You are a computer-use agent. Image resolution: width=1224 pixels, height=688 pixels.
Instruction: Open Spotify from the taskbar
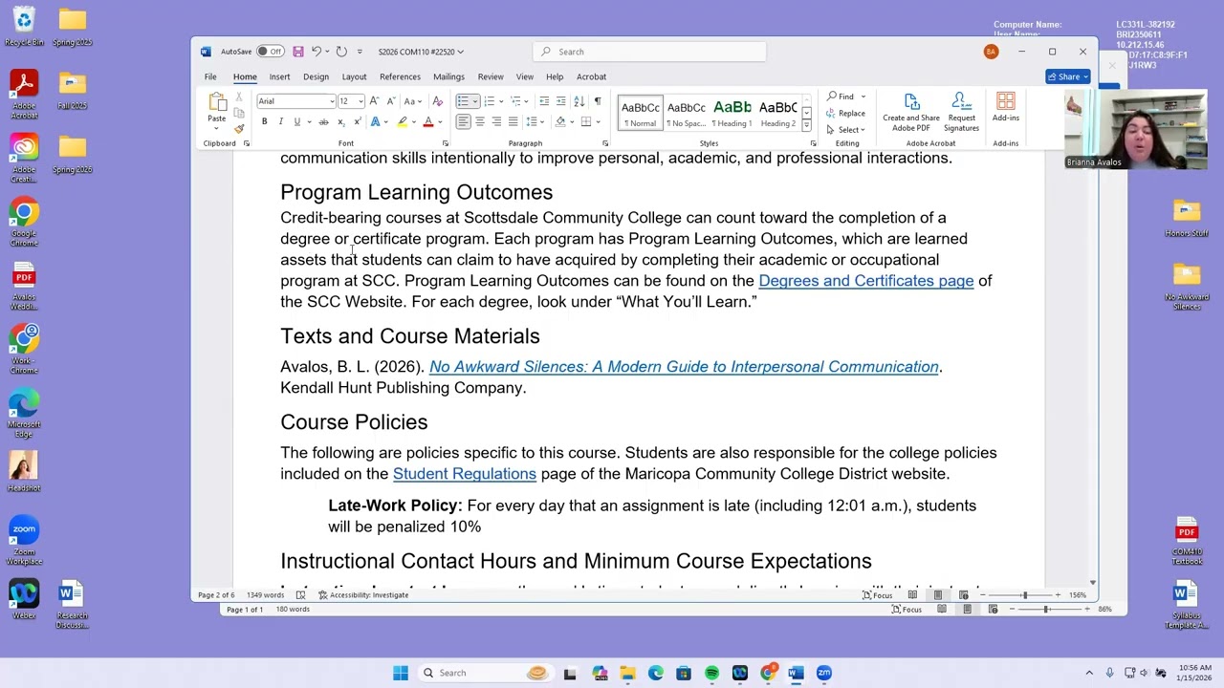click(x=711, y=673)
